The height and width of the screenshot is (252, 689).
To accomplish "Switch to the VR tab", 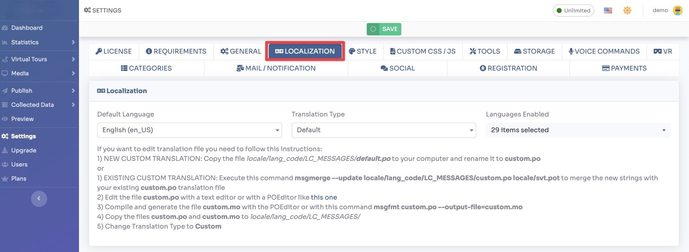I will pos(663,51).
